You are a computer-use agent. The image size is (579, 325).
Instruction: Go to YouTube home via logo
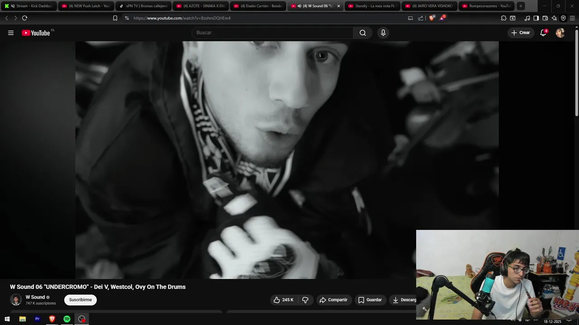click(x=36, y=32)
